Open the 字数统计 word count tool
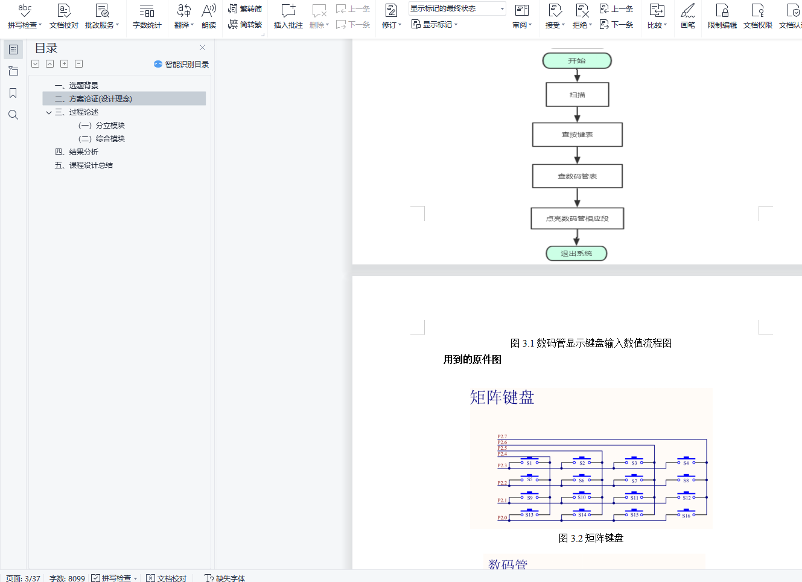 click(147, 16)
